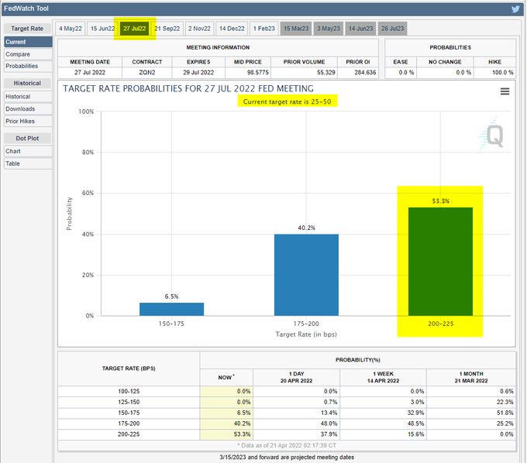Click the green 200-225 probability bar
The width and height of the screenshot is (527, 463).
pos(439,261)
